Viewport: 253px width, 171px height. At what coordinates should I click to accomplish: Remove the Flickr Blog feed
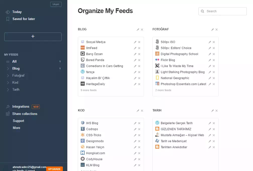[x=214, y=60]
